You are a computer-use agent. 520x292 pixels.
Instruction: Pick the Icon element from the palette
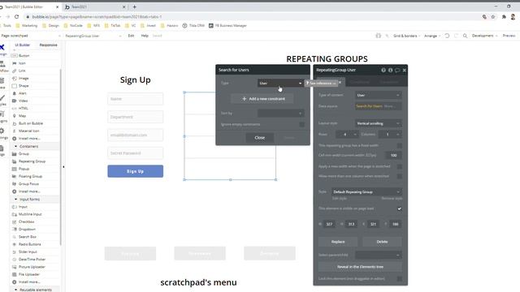[x=22, y=63]
